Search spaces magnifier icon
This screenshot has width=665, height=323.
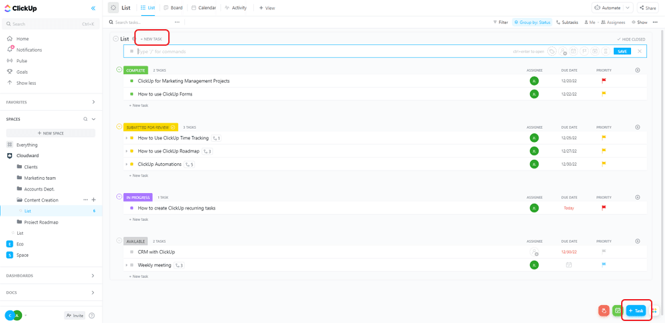click(85, 119)
